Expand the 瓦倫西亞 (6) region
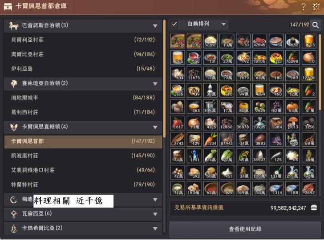 pos(83,214)
